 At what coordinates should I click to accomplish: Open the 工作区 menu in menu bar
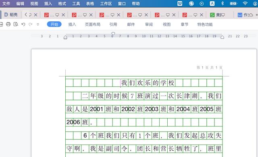(x=106, y=4)
